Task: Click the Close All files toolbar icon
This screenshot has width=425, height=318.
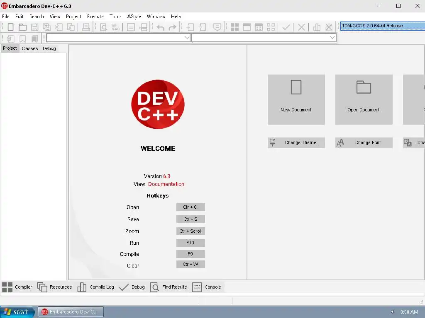Action: [x=71, y=27]
